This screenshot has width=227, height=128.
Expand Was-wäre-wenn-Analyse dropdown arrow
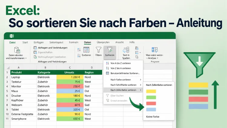pos(157,58)
